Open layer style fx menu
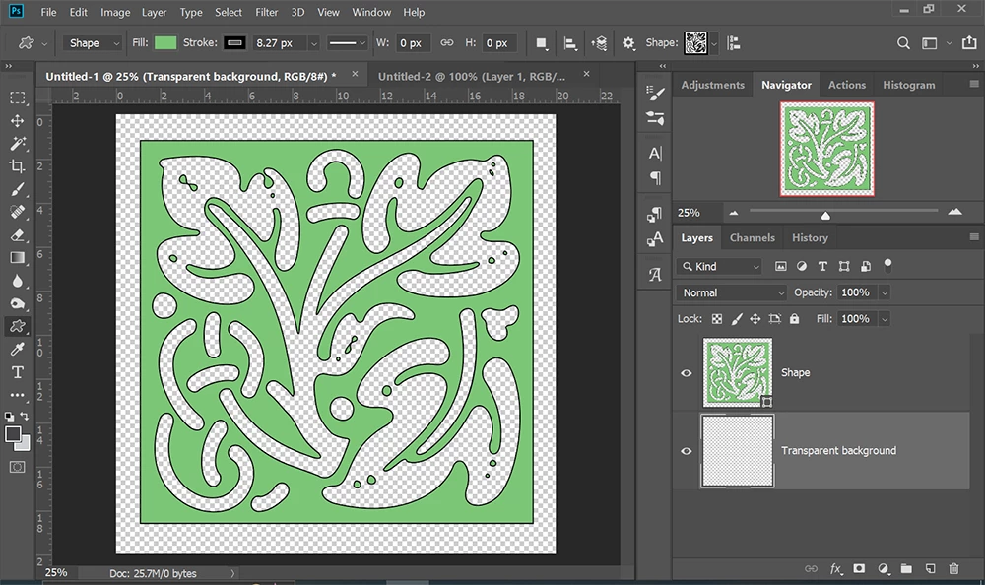The height and width of the screenshot is (585, 985). pos(835,568)
